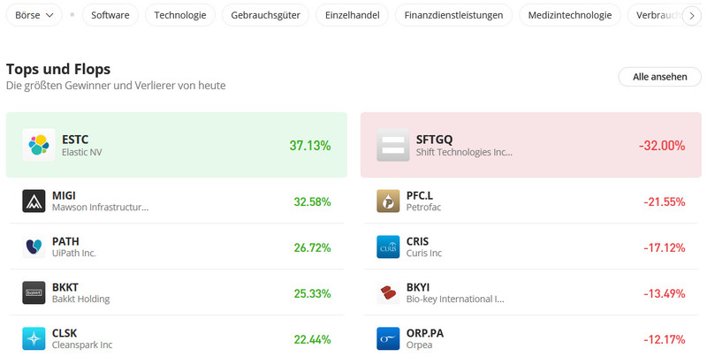Click the Elastic NV logo icon

pyautogui.click(x=38, y=145)
